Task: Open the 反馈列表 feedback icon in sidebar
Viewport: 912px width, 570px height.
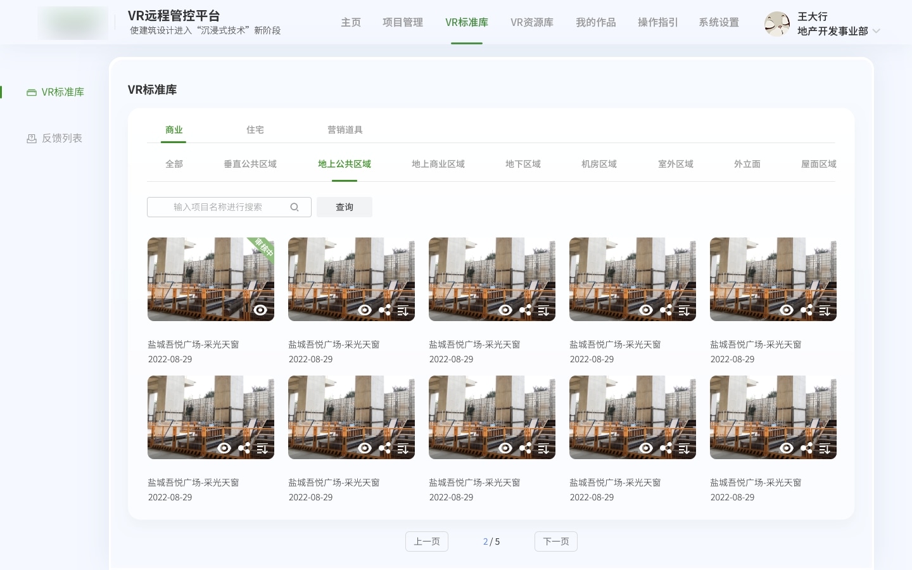Action: (32, 138)
